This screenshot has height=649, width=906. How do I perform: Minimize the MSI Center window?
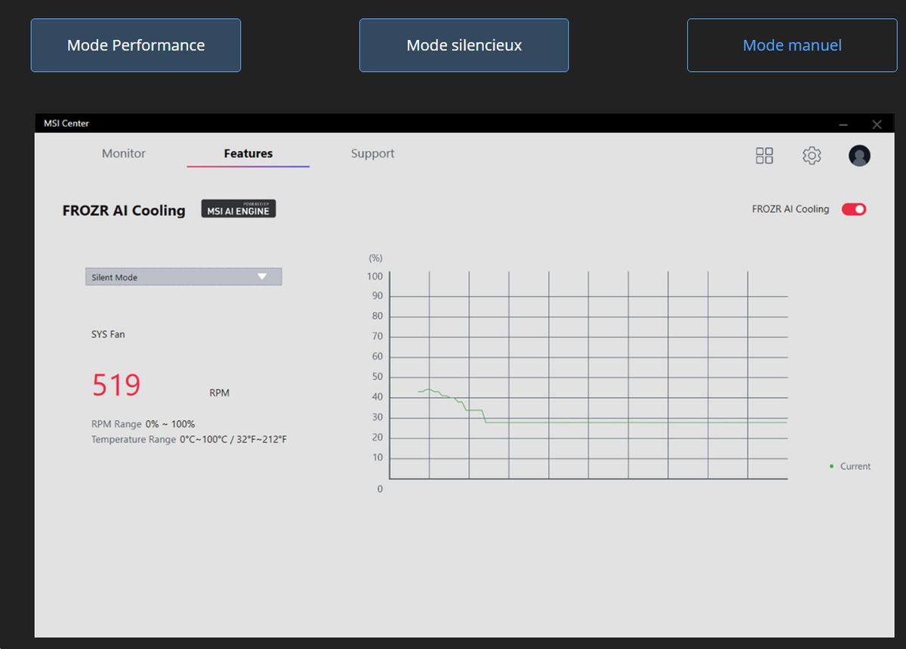[x=843, y=125]
